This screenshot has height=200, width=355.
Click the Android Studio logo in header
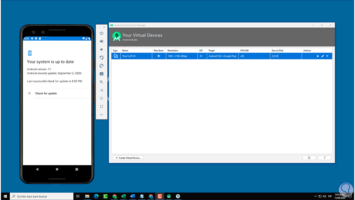(x=117, y=37)
